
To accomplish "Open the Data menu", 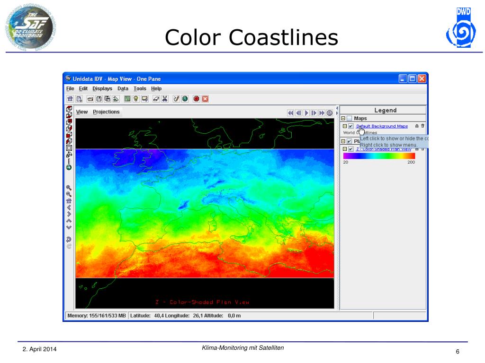I will [x=123, y=88].
